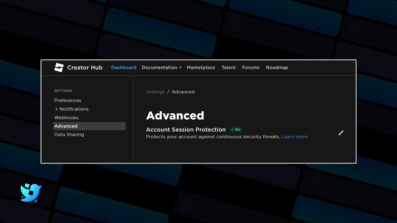Open the Roadmap page
This screenshot has height=223, width=397.
click(277, 67)
